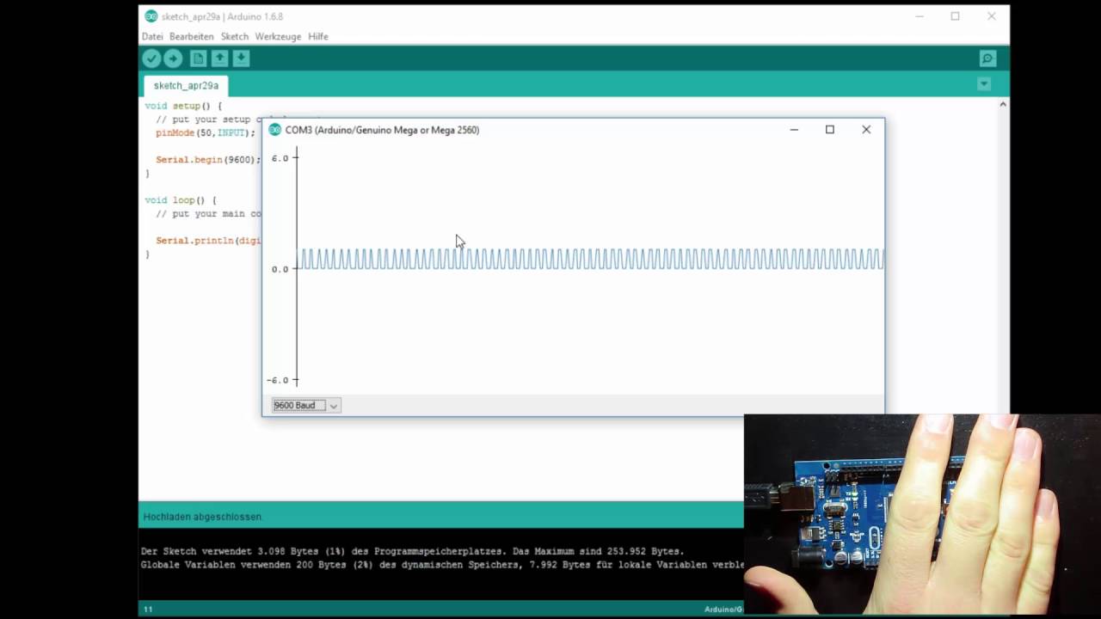Click the 6.0 axis label in plotter
The width and height of the screenshot is (1101, 619).
tap(280, 158)
